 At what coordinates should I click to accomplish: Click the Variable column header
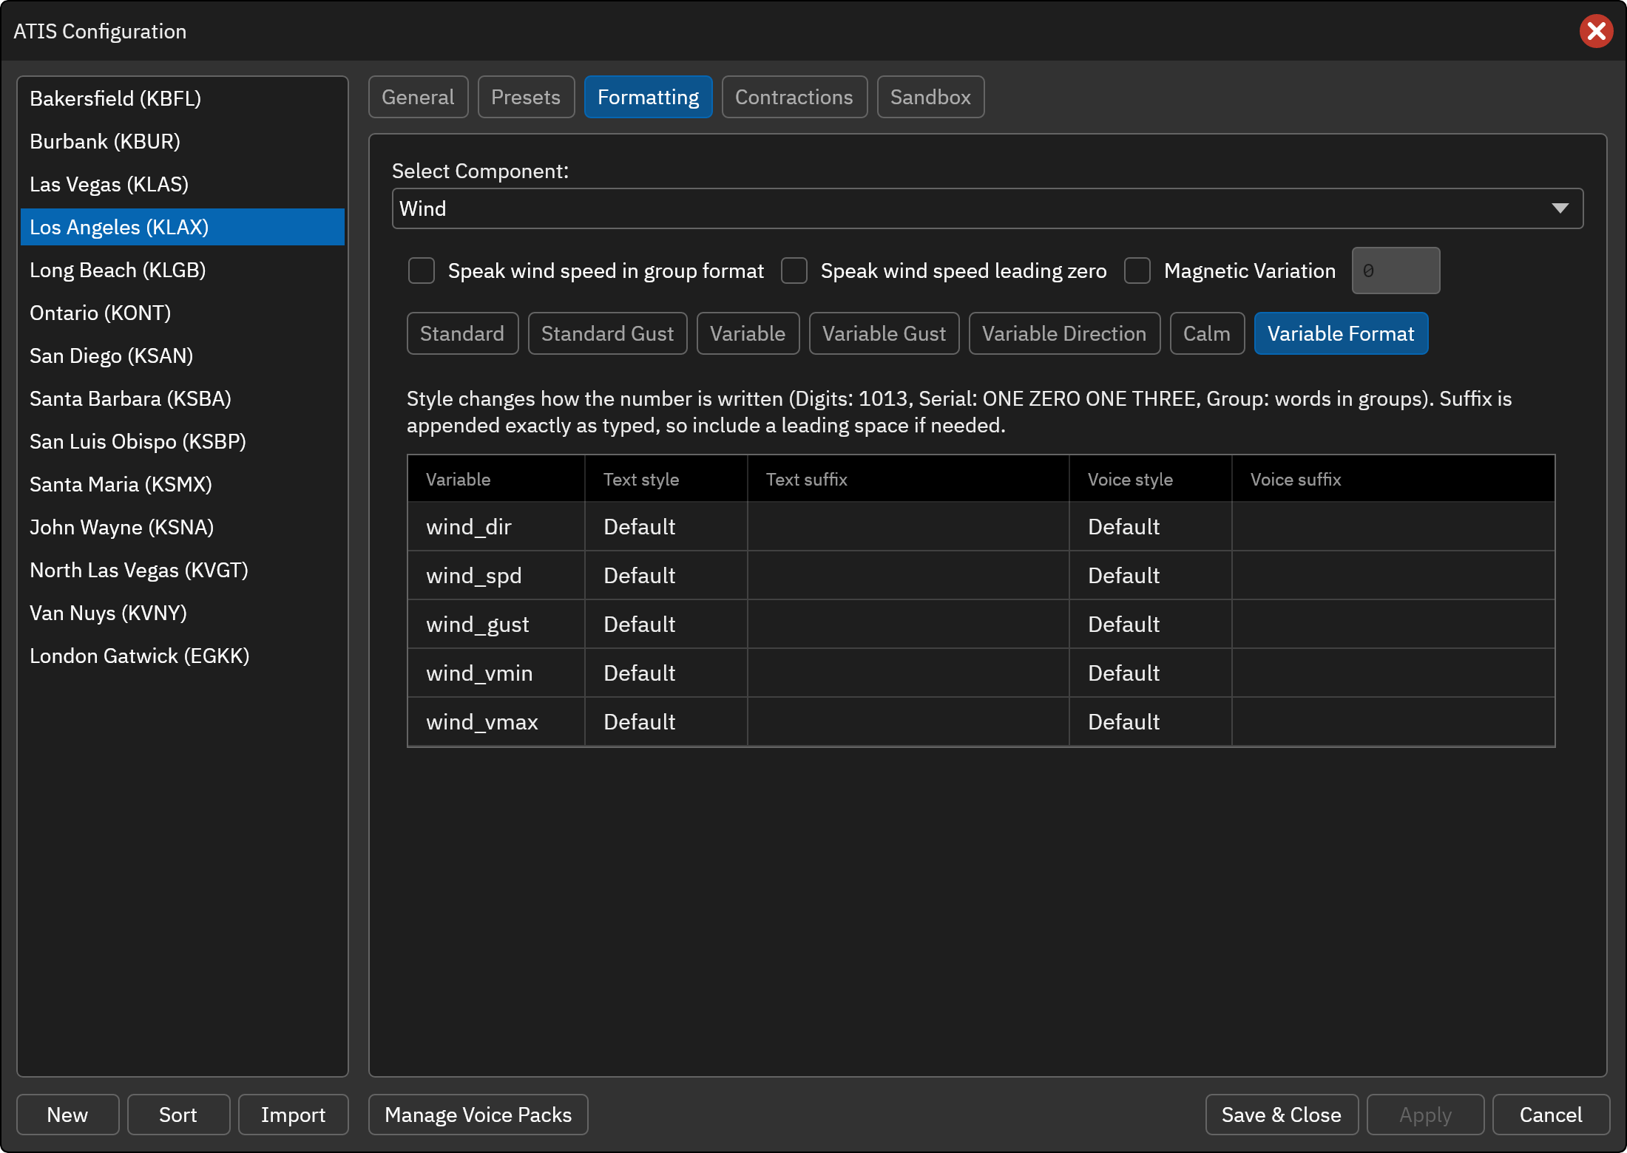tap(496, 480)
